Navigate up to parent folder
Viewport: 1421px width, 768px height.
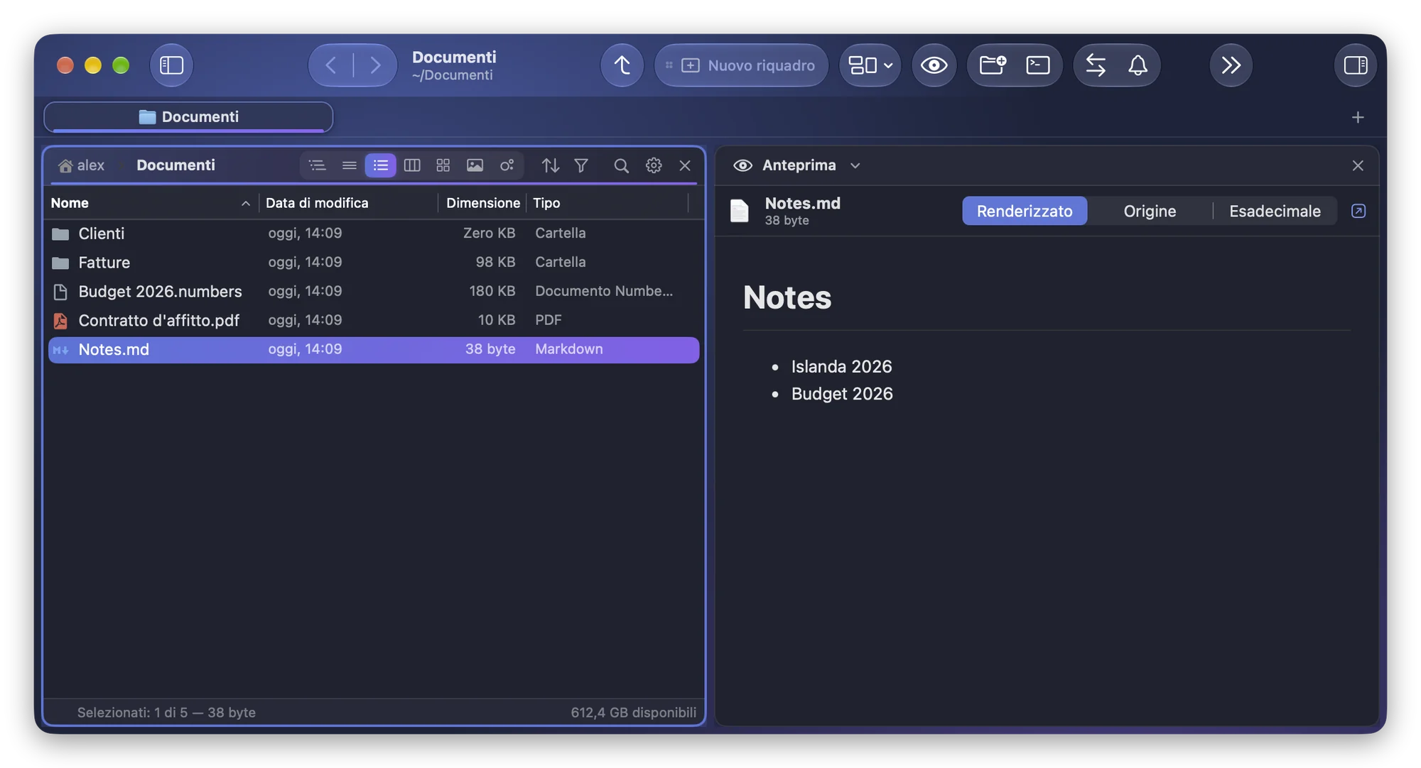click(x=622, y=65)
